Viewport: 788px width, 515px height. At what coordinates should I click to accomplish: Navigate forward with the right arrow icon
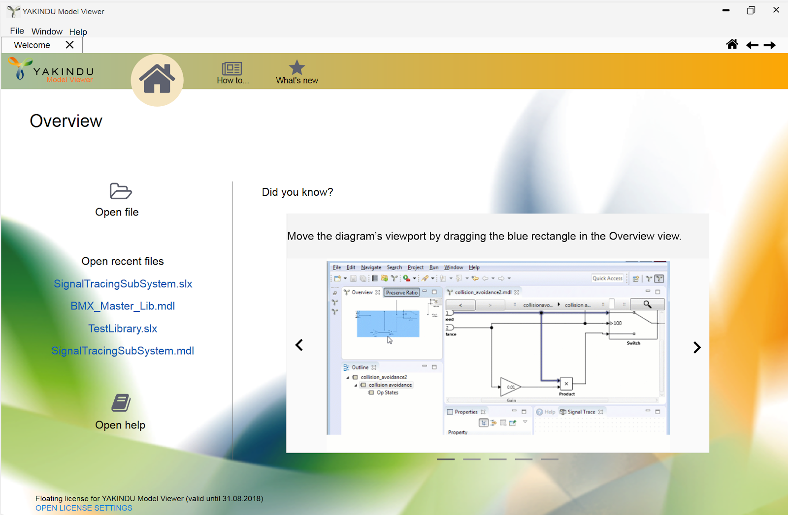coord(770,45)
